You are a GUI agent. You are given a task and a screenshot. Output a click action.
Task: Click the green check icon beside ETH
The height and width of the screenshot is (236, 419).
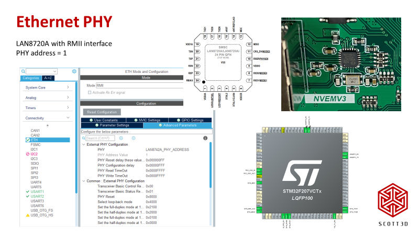[x=28, y=140]
